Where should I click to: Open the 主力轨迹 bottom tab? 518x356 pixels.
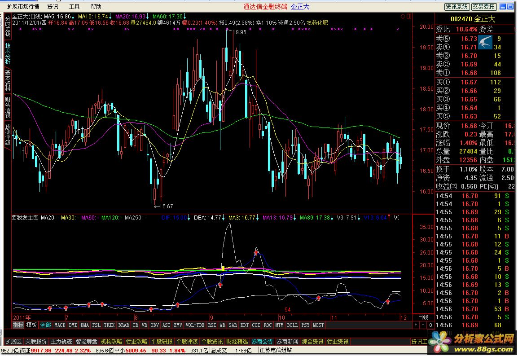tap(61, 342)
